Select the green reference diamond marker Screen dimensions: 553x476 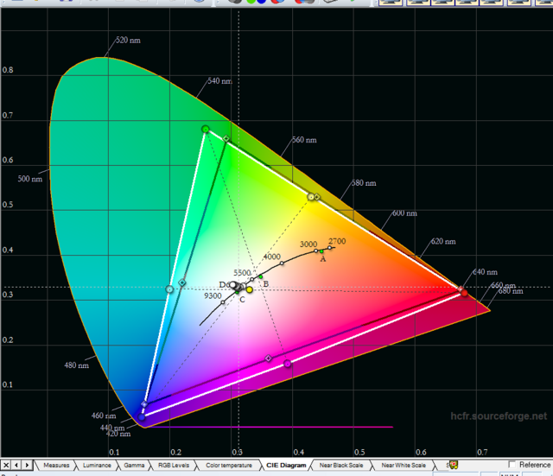tap(226, 139)
